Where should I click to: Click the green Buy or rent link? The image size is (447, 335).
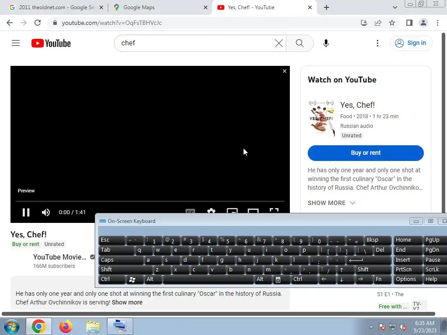click(26, 244)
